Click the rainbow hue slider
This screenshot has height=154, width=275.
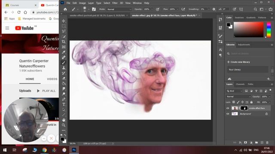(x=269, y=30)
